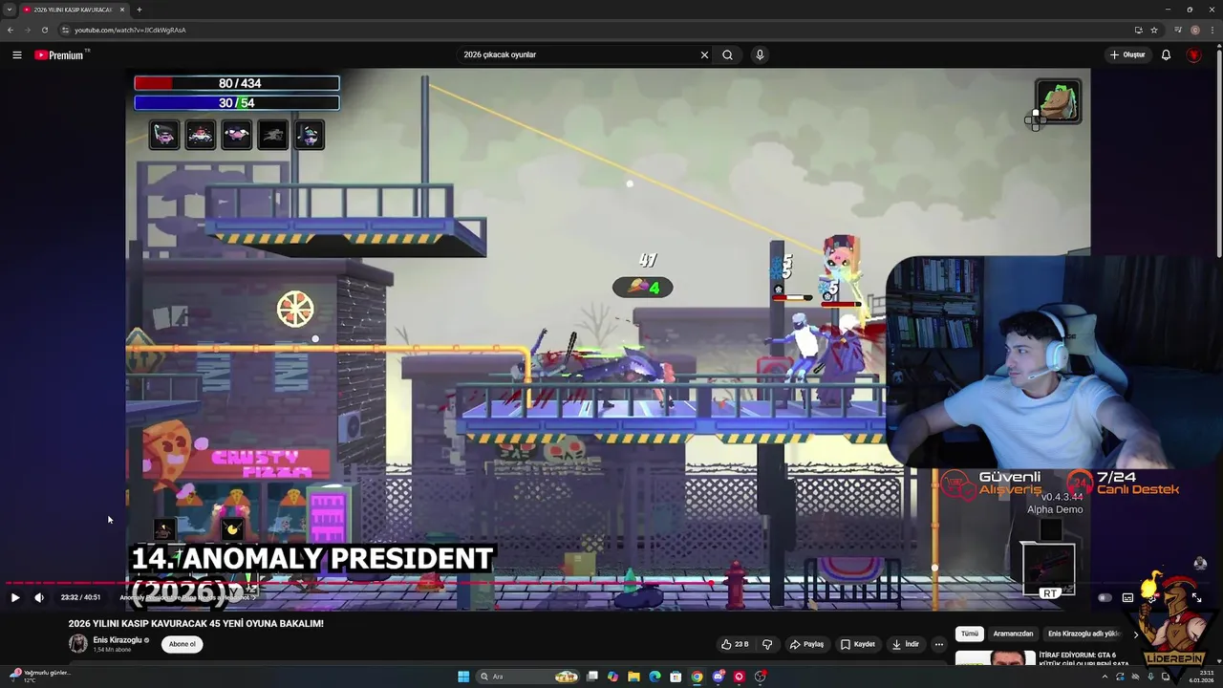Screen dimensions: 1223x688
Task: Open the YouTube account avatar menu
Action: tap(1193, 54)
